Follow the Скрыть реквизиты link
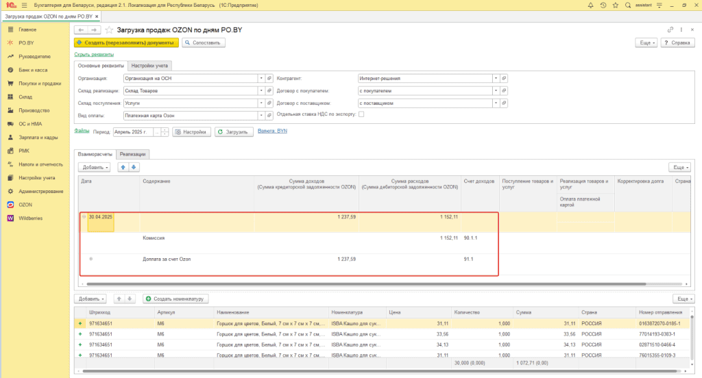The width and height of the screenshot is (702, 378). [x=94, y=55]
